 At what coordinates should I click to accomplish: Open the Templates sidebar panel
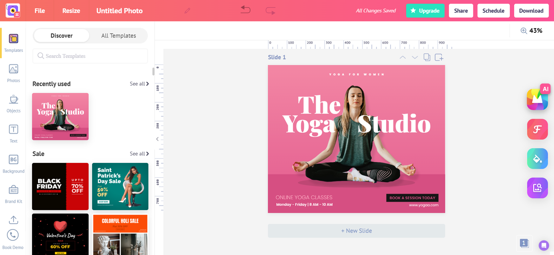[13, 44]
